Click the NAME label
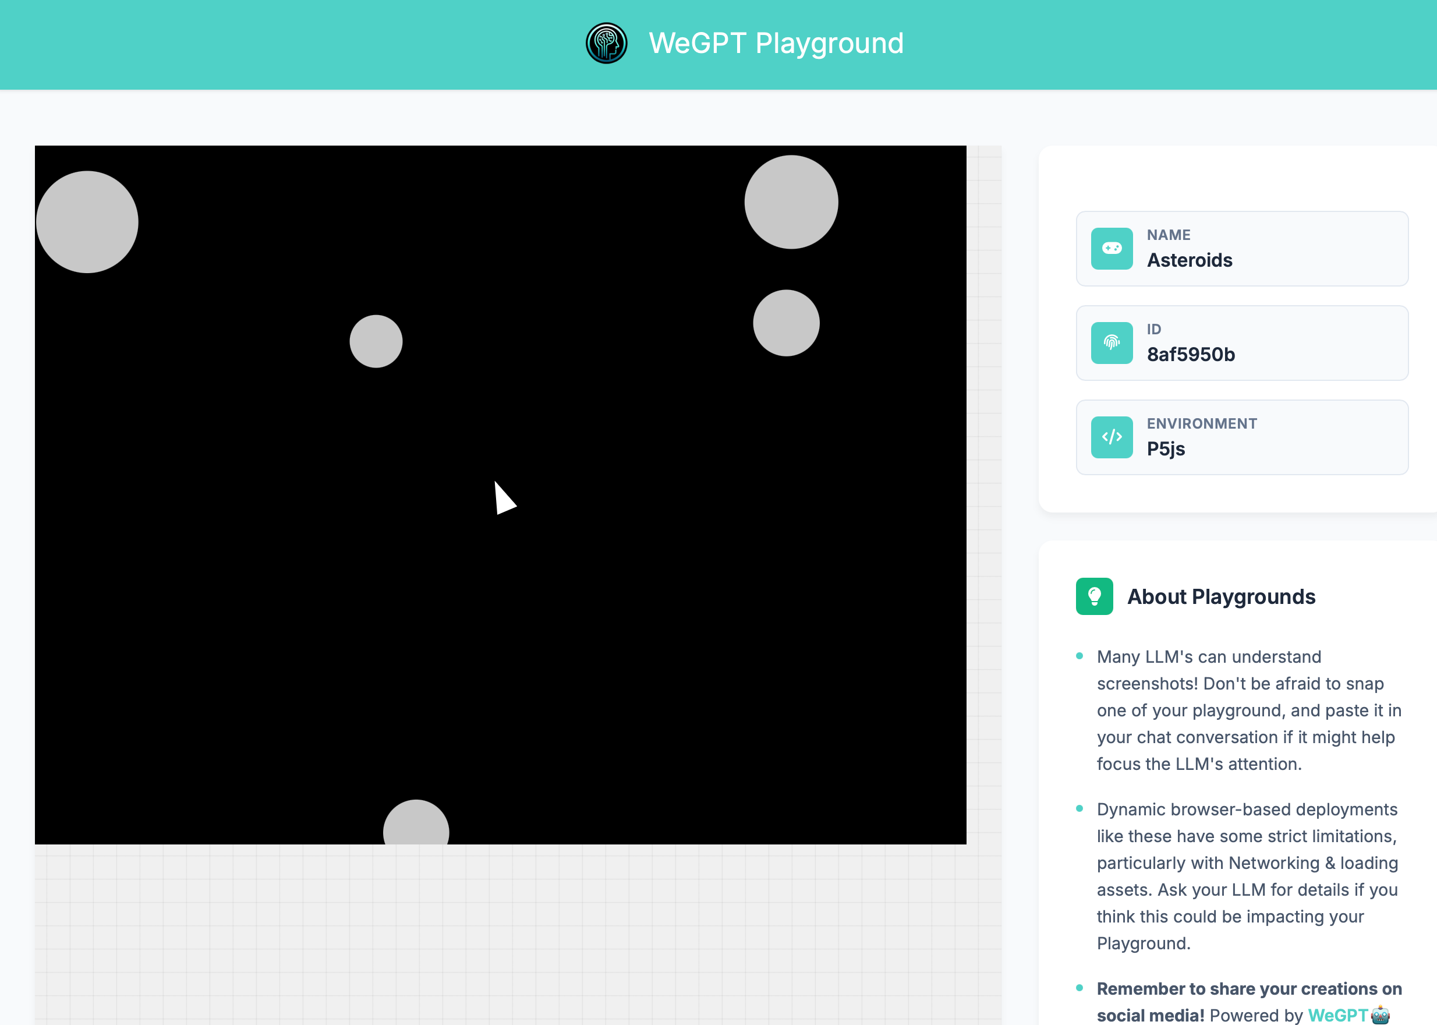Screen dimensions: 1437x1025 pyautogui.click(x=1168, y=235)
